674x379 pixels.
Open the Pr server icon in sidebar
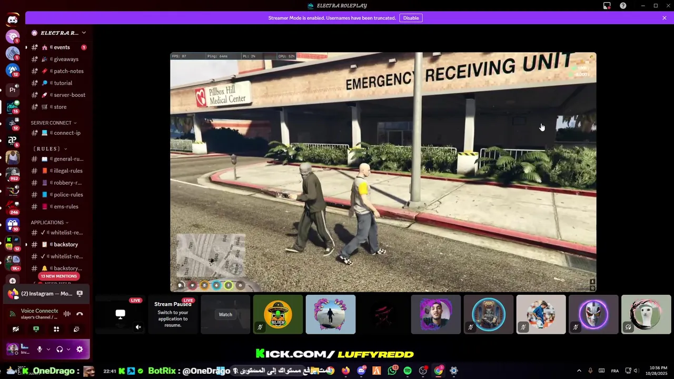[x=13, y=89]
